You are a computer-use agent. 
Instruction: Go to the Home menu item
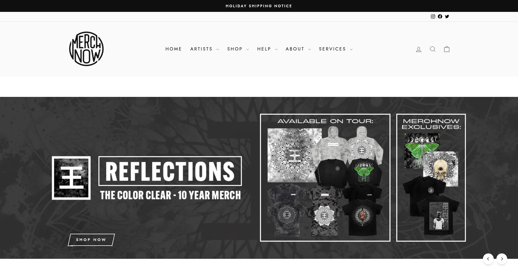[x=173, y=49]
